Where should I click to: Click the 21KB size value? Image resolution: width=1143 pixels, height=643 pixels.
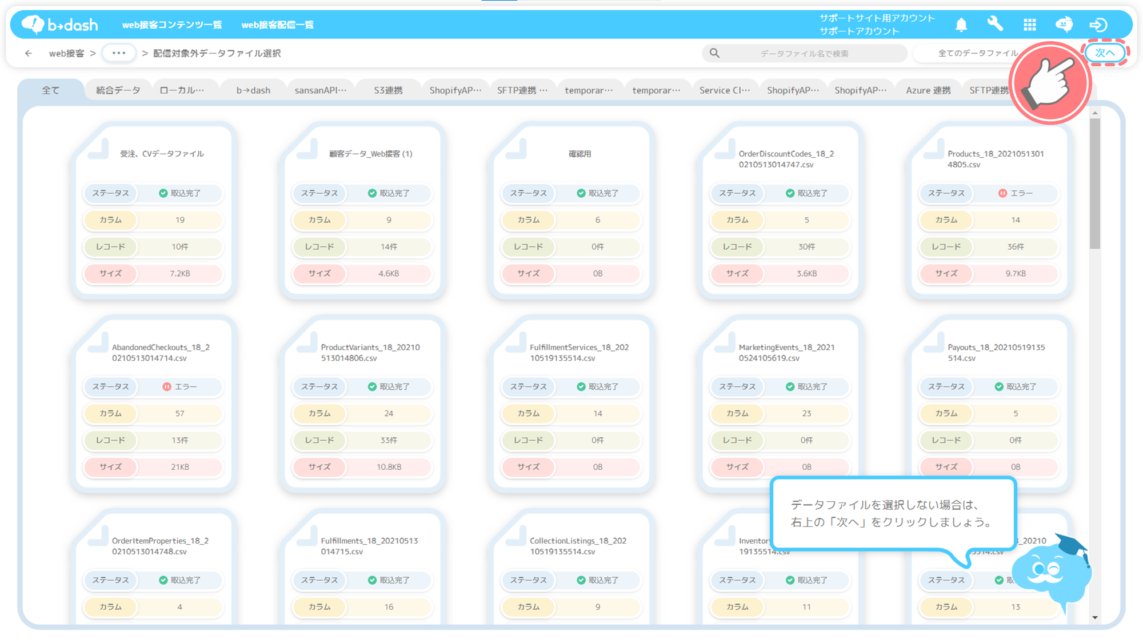[x=180, y=467]
